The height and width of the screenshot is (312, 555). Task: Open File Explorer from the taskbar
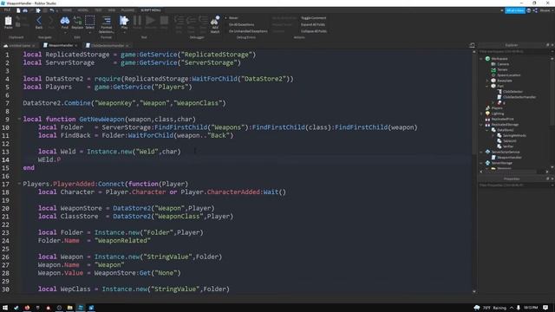(x=69, y=308)
